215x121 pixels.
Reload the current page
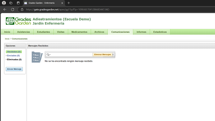tap(13, 9)
